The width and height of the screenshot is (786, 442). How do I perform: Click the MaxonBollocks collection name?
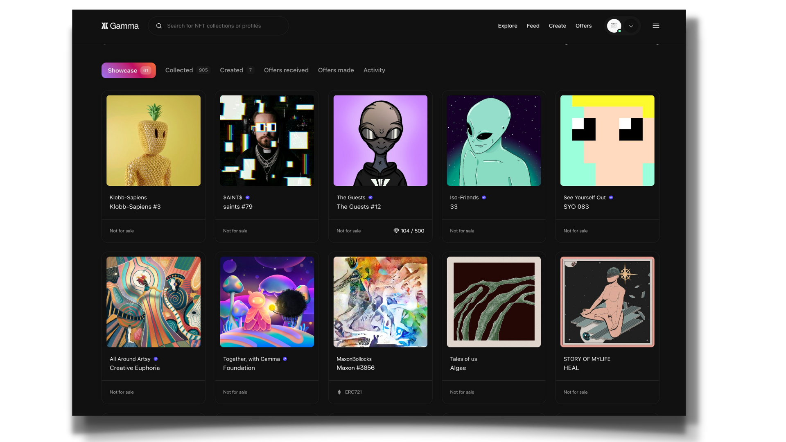tap(354, 359)
